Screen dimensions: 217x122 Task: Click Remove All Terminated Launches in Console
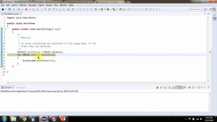165,87
